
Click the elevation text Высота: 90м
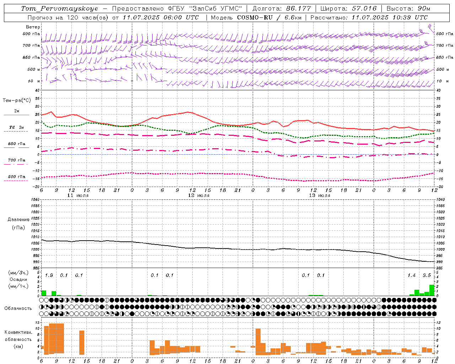408,9
